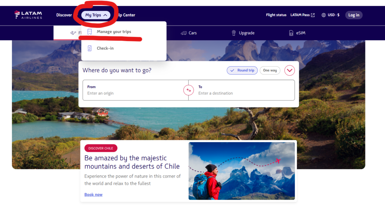Image resolution: width=385 pixels, height=211 pixels.
Task: Expand the search options with red chevron
Action: point(290,70)
